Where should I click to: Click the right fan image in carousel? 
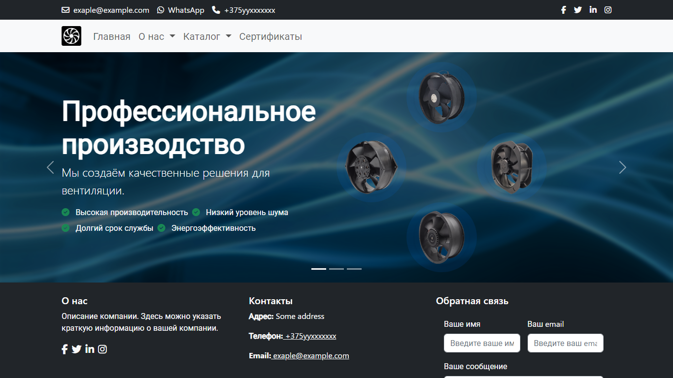(511, 166)
